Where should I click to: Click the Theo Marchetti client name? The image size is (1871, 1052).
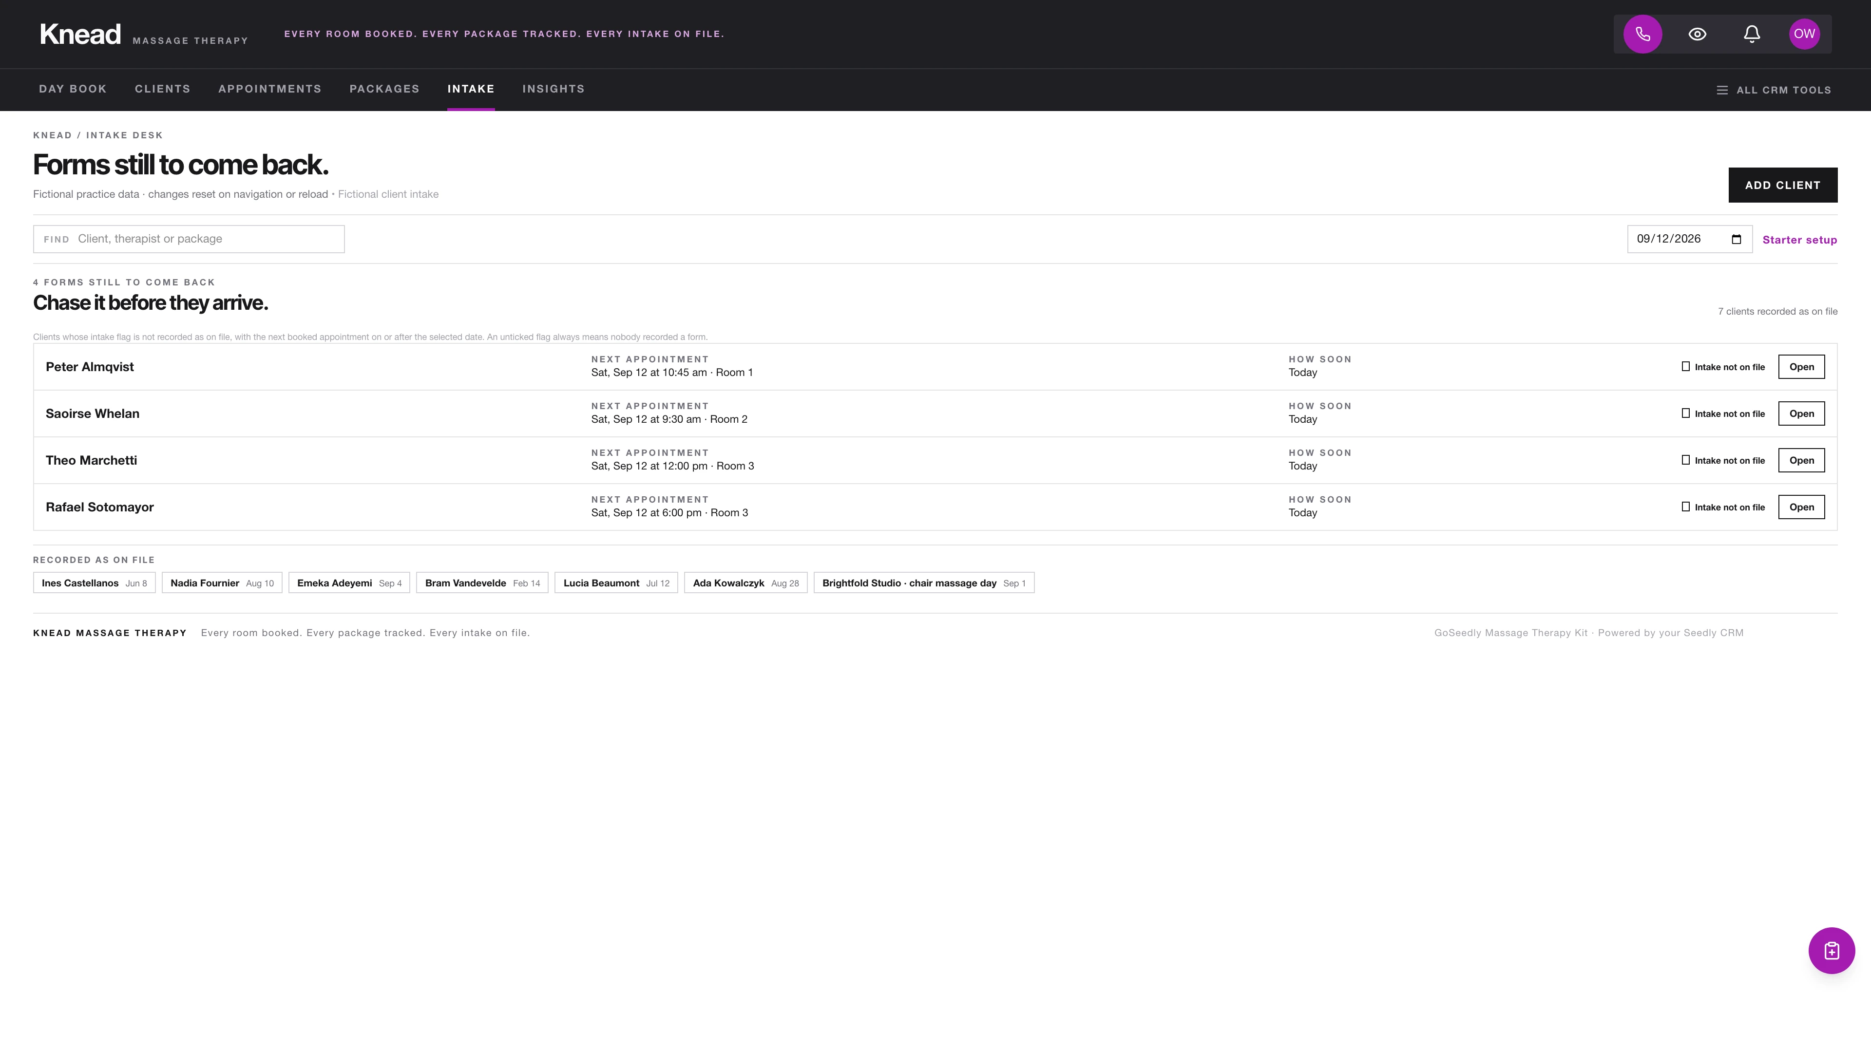91,460
